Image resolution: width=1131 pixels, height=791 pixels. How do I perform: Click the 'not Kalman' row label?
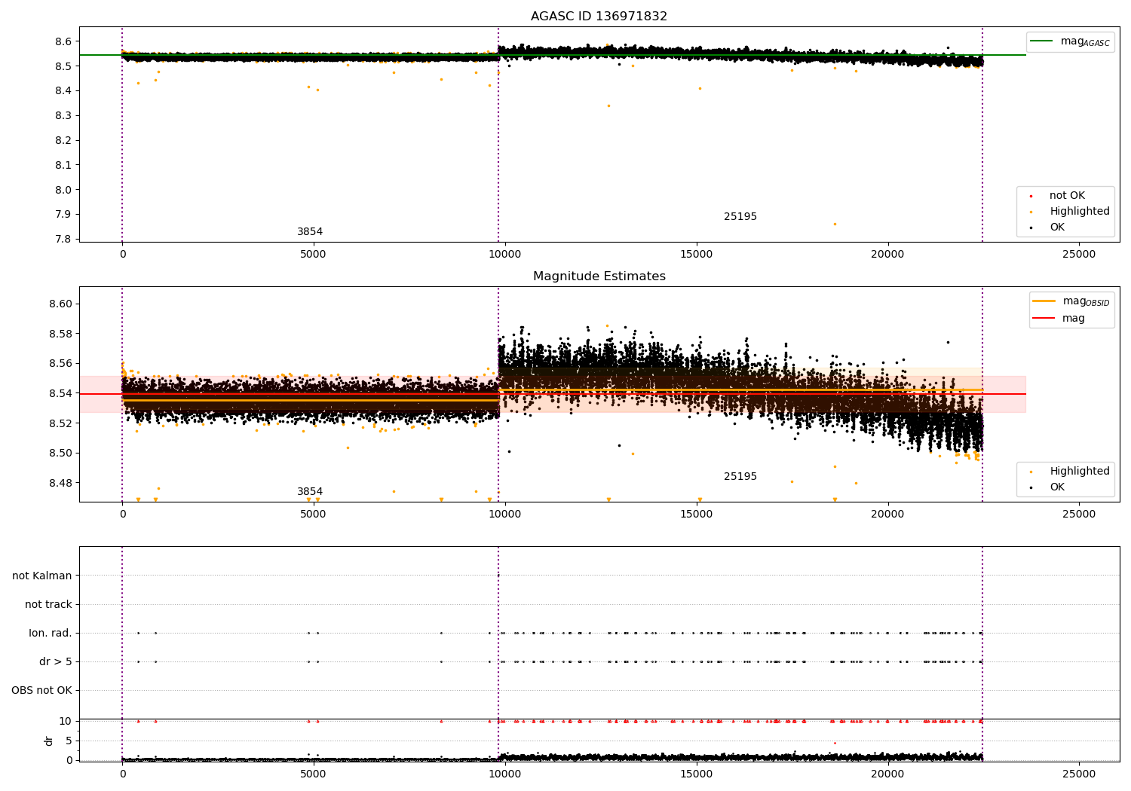tap(42, 576)
